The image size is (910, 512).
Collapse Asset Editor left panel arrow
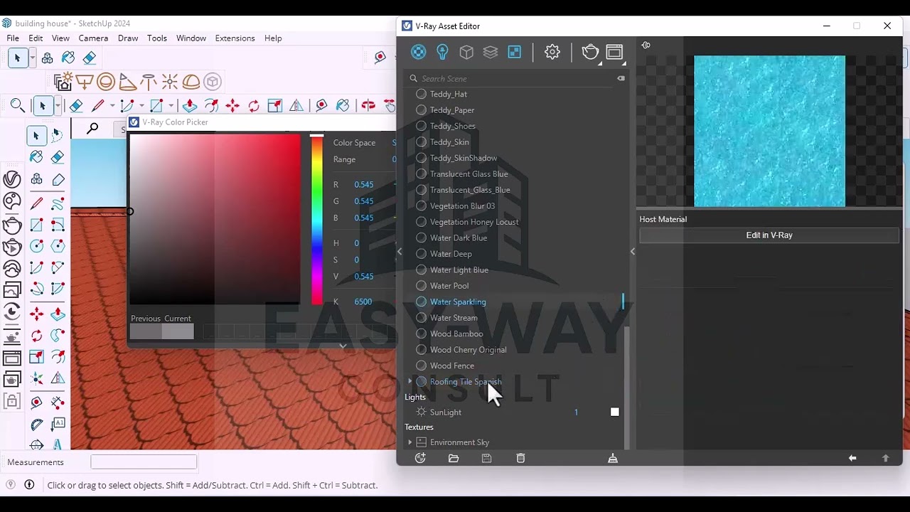tap(400, 252)
